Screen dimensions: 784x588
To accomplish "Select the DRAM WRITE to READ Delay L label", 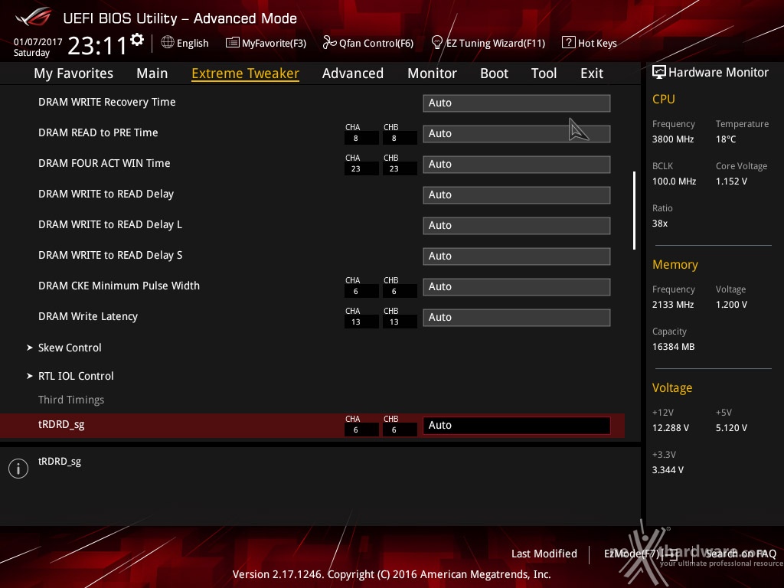I will (x=110, y=224).
